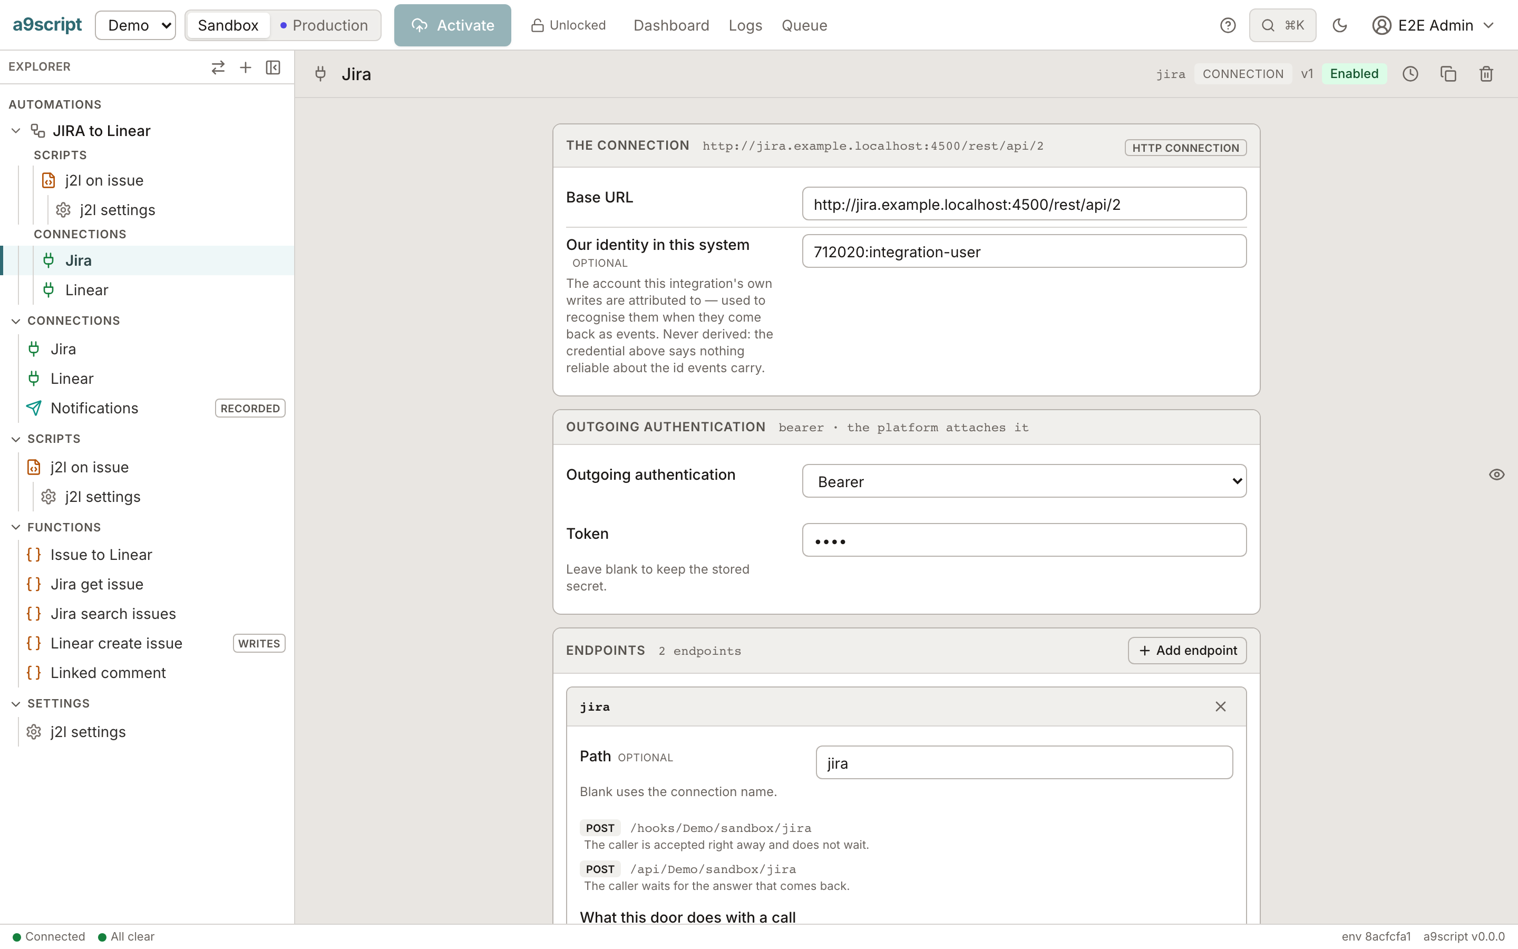Collapse the SETTINGS section

16,704
